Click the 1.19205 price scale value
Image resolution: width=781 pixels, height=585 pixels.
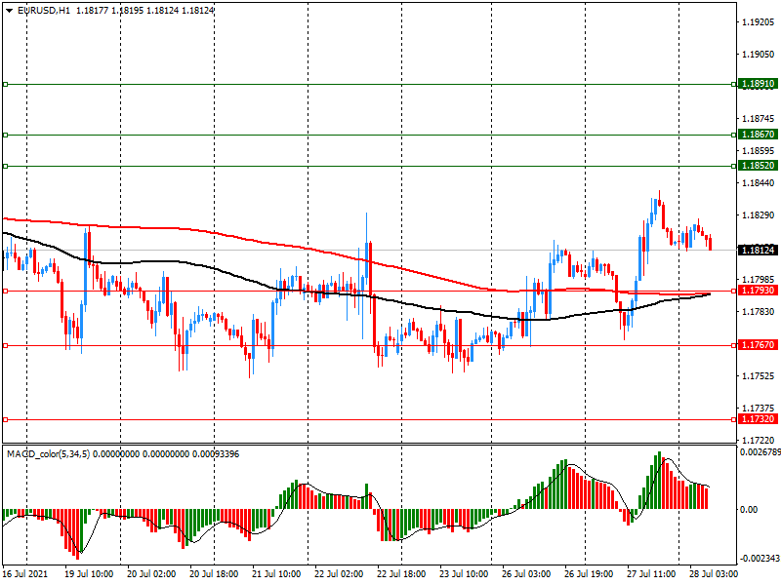[759, 22]
